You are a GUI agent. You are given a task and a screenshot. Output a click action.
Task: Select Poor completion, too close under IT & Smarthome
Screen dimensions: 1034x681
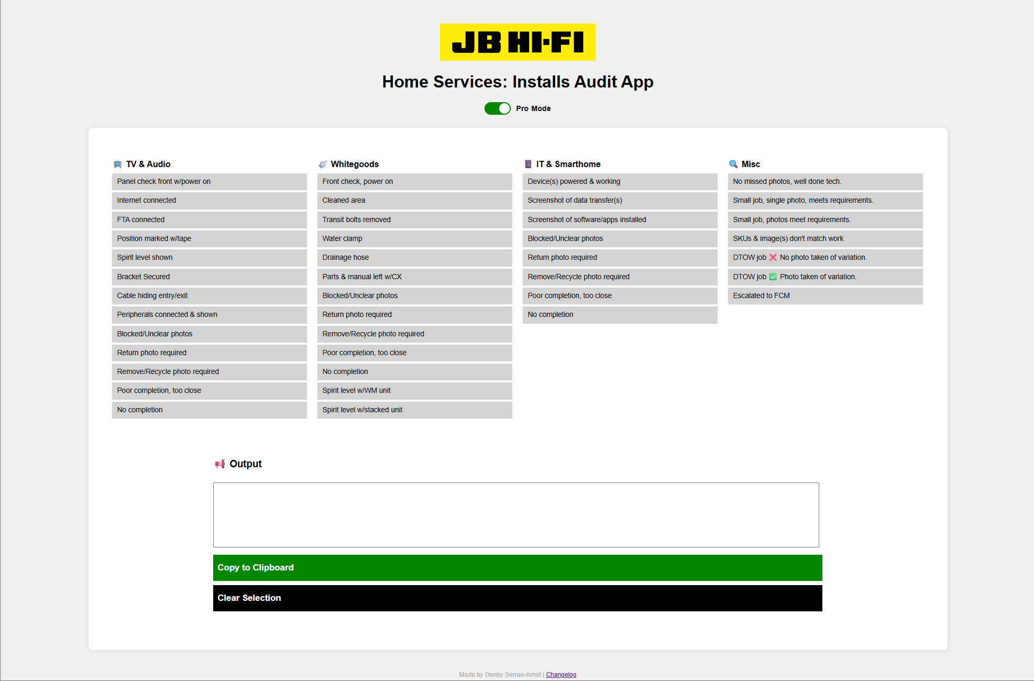tap(620, 296)
